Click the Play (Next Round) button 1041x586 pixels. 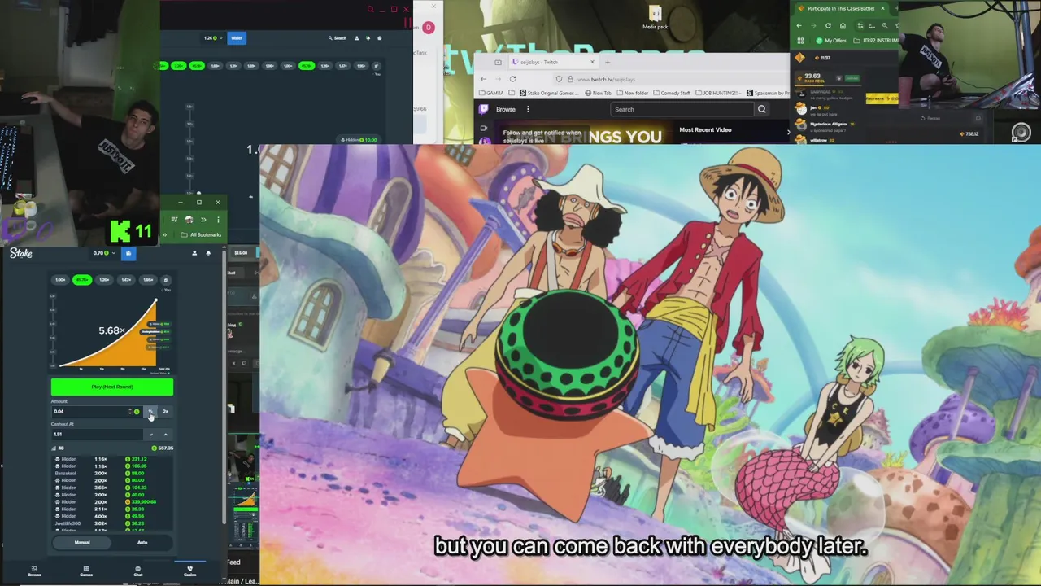click(112, 387)
